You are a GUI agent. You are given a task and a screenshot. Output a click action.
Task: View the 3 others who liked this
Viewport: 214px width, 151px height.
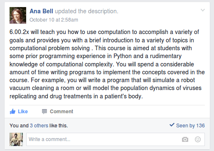click(x=39, y=126)
